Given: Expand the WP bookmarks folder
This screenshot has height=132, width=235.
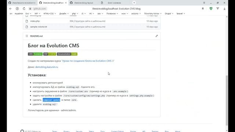Looking at the screenshot, I should click(37, 14).
